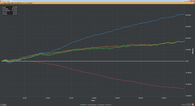Toggle the Showdown legend entry
Image resolution: width=195 pixels, height=106 pixels.
pyautogui.click(x=101, y=105)
